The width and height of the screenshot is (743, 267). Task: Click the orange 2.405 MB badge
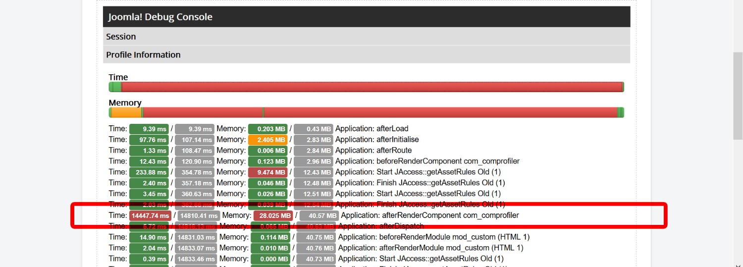click(268, 140)
